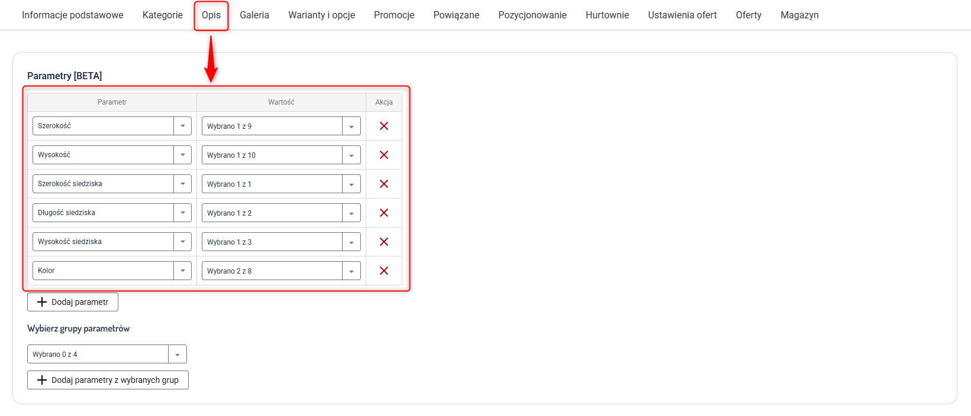The height and width of the screenshot is (416, 971).
Task: Click the plus icon in Dodaj parametr
Action: 42,302
